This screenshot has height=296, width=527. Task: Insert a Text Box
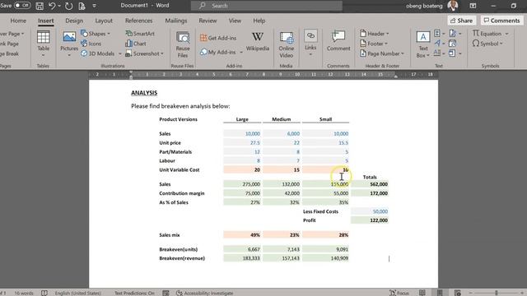point(422,44)
